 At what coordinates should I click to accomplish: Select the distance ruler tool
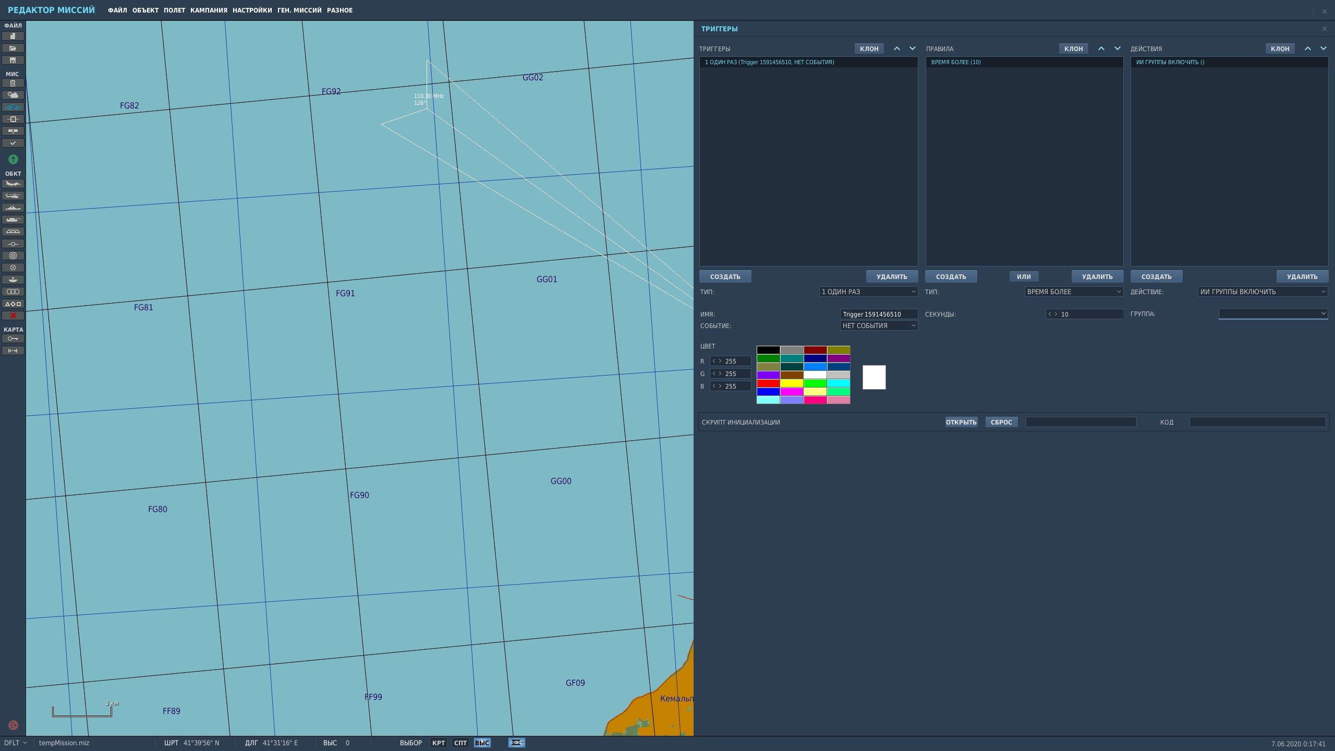coord(13,350)
